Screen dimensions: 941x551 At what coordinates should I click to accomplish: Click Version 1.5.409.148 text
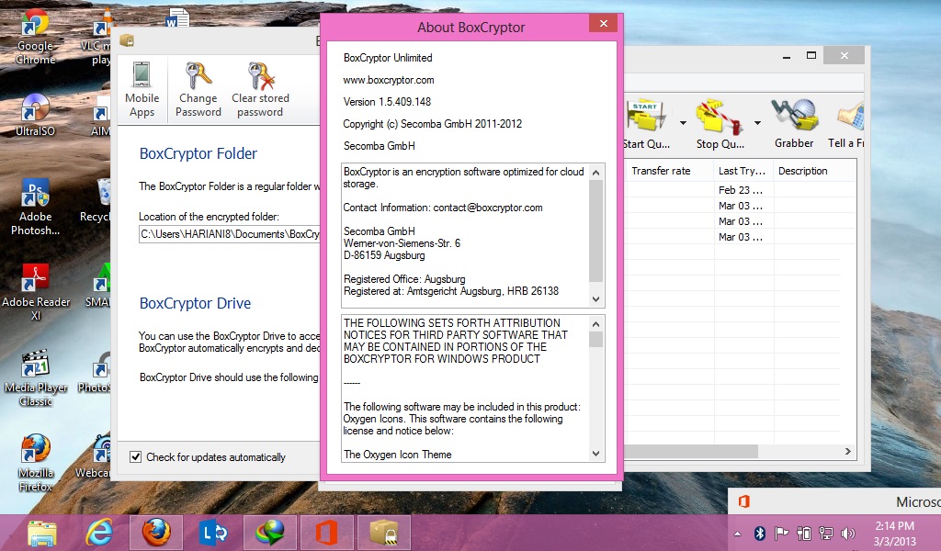pos(387,102)
